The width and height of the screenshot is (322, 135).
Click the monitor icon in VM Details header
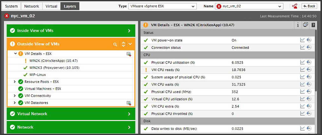coord(306,25)
